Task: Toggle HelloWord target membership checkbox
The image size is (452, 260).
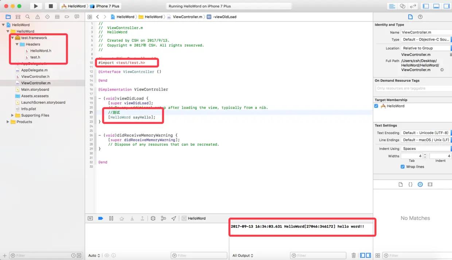Action: (377, 106)
